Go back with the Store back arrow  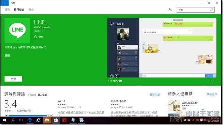coord(4,3)
